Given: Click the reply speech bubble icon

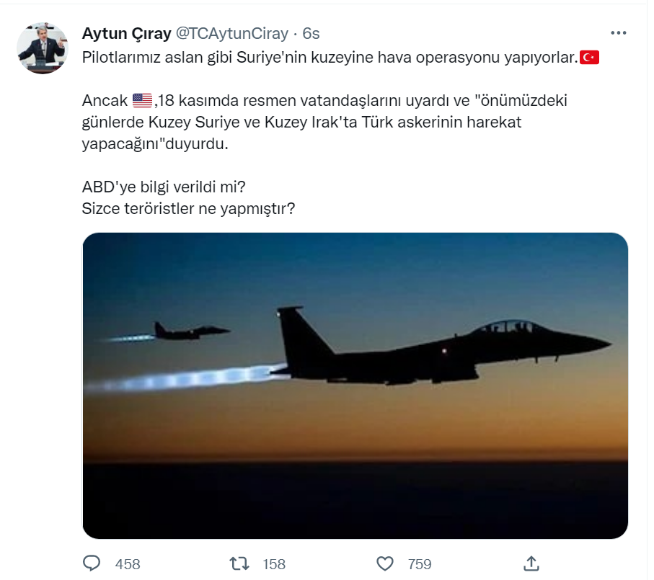Looking at the screenshot, I should click(x=92, y=563).
